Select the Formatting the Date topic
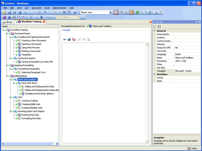This screenshot has height=151, width=202. [x=31, y=118]
